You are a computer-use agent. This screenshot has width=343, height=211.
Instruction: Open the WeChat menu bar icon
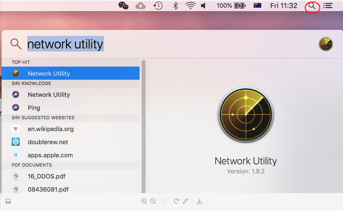[x=123, y=6]
